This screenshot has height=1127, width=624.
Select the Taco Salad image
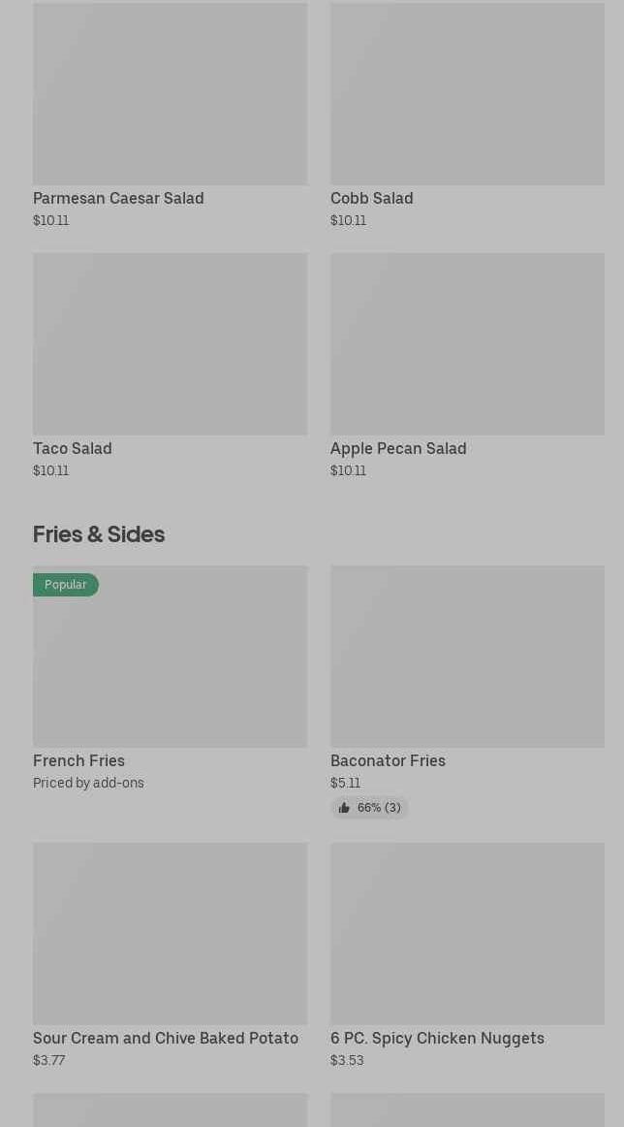pyautogui.click(x=170, y=343)
